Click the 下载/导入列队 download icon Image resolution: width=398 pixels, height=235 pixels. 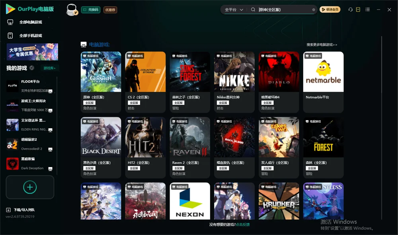8,210
